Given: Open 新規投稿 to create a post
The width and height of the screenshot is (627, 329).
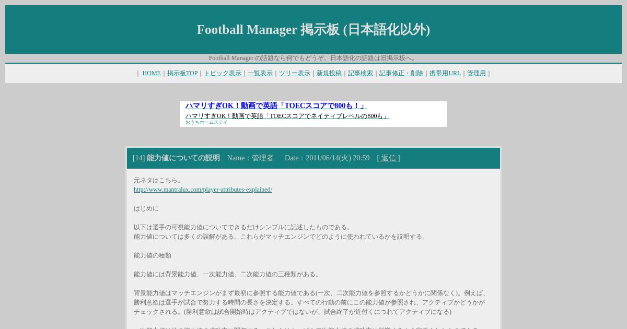Looking at the screenshot, I should 329,74.
